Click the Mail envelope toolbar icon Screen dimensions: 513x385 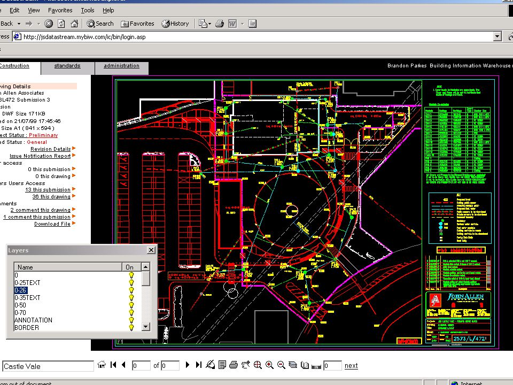pos(203,24)
